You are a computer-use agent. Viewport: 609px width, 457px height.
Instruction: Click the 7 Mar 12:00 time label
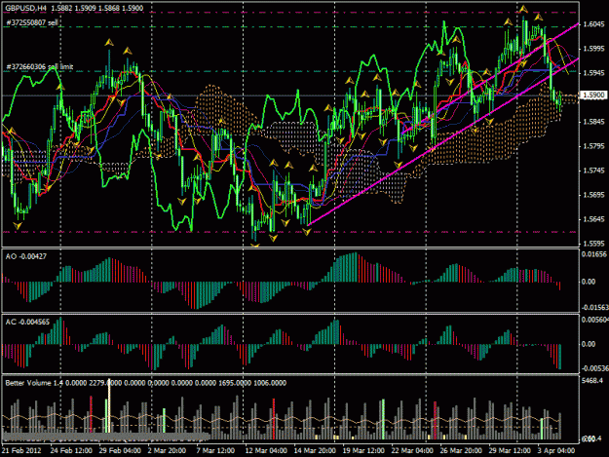(215, 451)
